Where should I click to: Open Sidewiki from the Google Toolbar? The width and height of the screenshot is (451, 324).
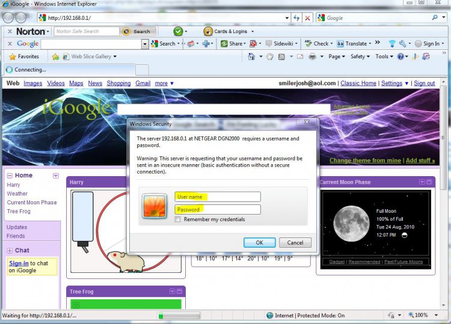coord(281,44)
